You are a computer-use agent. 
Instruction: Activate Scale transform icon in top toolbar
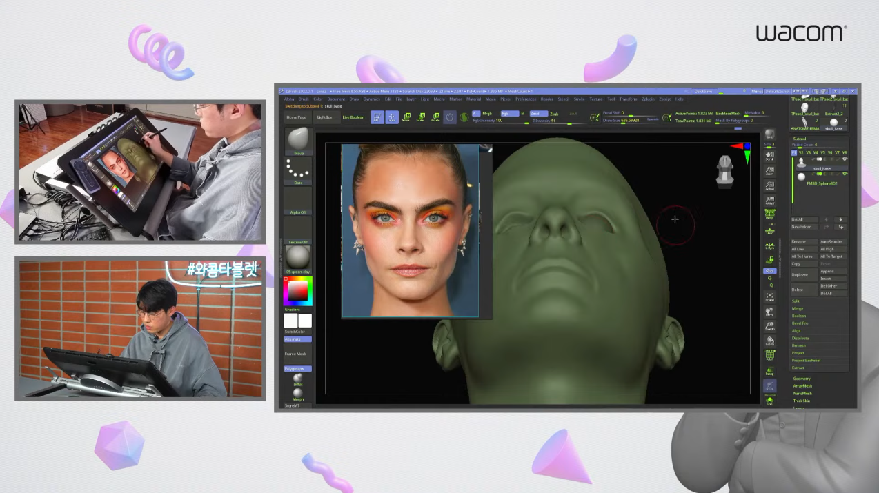pyautogui.click(x=421, y=117)
